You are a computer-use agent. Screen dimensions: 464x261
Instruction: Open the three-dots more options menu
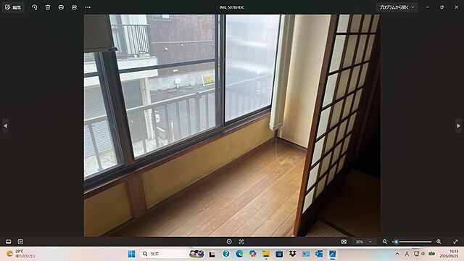[x=88, y=7]
